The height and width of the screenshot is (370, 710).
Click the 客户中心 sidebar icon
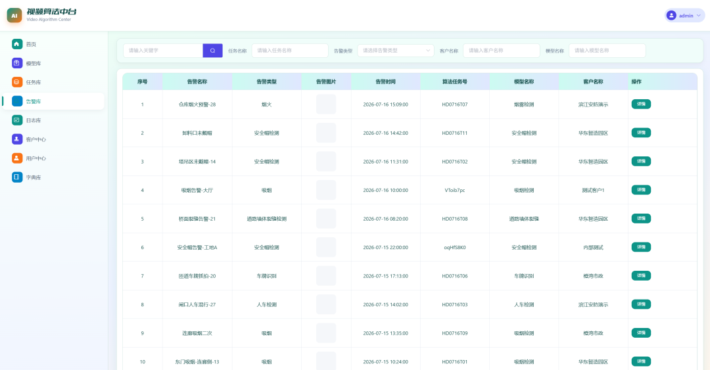click(16, 139)
